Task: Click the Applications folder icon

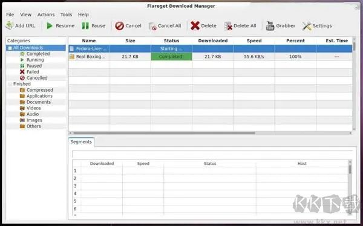Action: coord(22,96)
